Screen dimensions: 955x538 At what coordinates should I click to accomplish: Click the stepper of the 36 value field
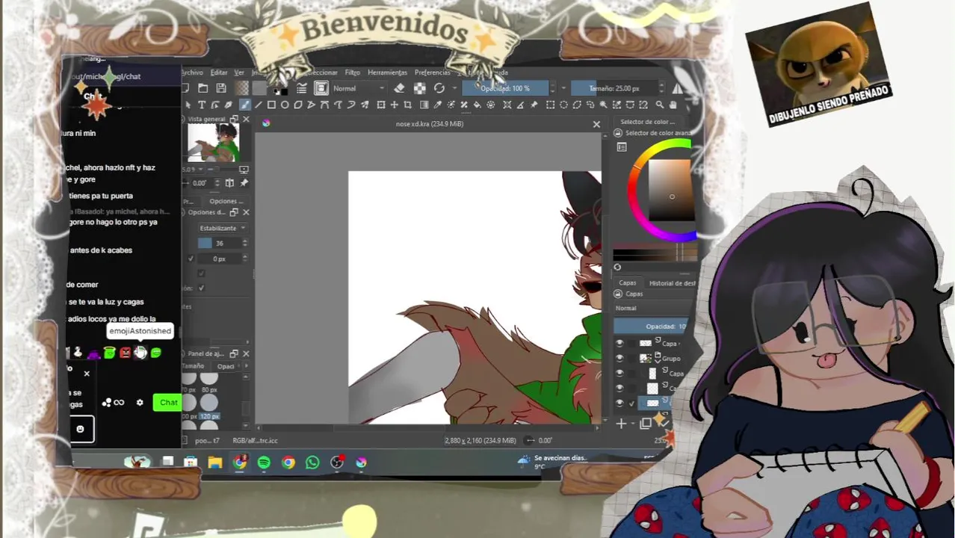(244, 243)
